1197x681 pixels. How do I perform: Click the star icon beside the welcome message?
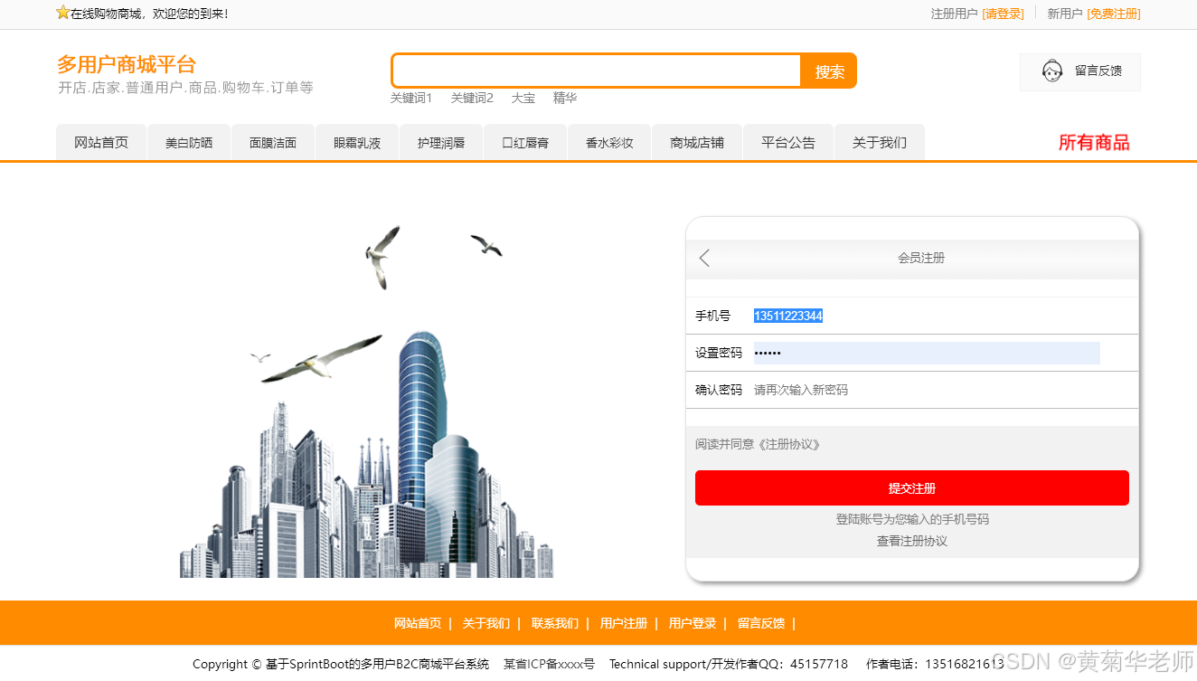point(60,13)
